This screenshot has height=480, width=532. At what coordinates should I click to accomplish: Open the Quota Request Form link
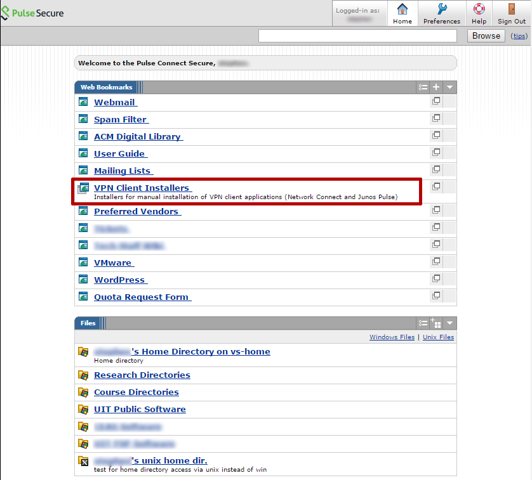click(142, 297)
